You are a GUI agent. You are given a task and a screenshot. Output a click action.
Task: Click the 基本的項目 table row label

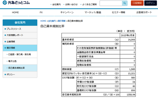pos(68,40)
